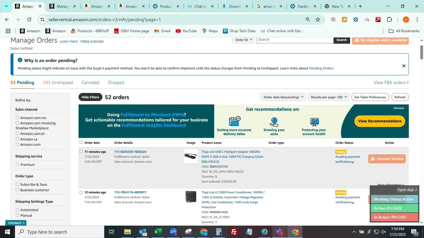
Task: Check the Subscribe & Save order type
Action: click(x=17, y=184)
